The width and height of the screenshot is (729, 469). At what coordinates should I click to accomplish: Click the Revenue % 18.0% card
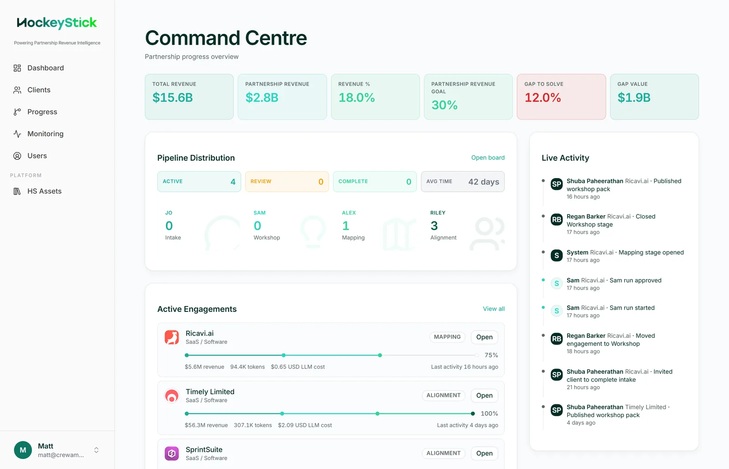click(375, 97)
